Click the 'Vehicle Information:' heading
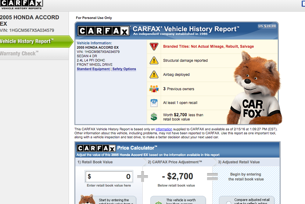Image resolution: width=305 pixels, height=204 pixels. pos(94,43)
